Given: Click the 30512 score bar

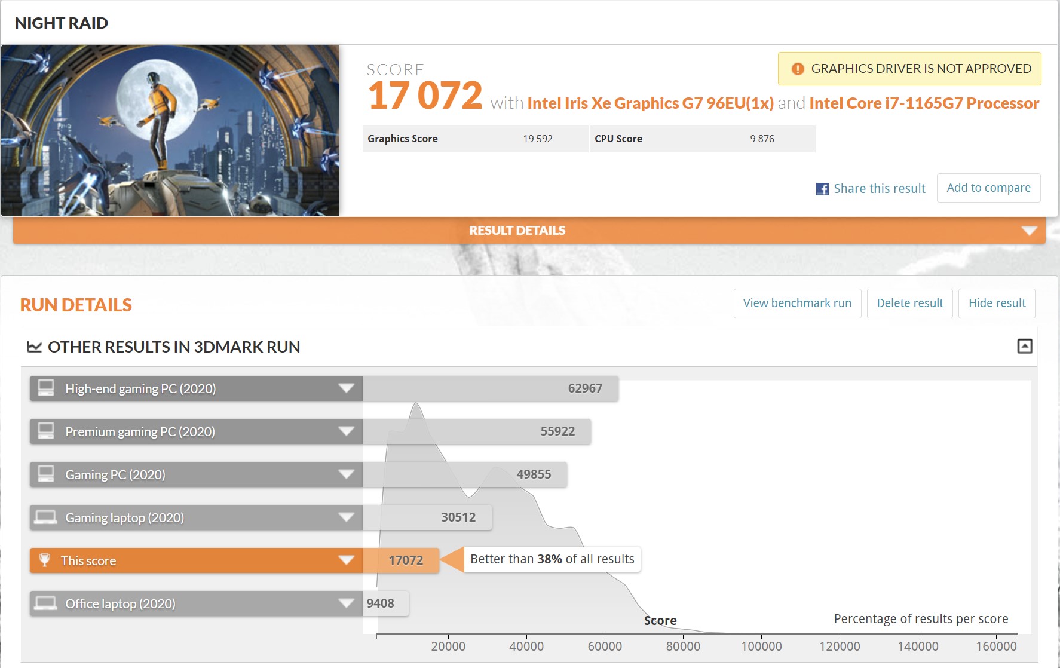Looking at the screenshot, I should click(x=427, y=517).
